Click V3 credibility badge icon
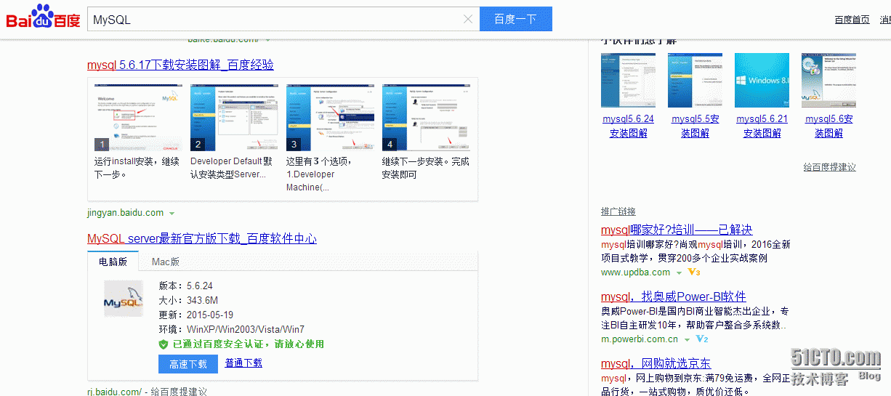Screen dimensions: 891x396 (693, 272)
